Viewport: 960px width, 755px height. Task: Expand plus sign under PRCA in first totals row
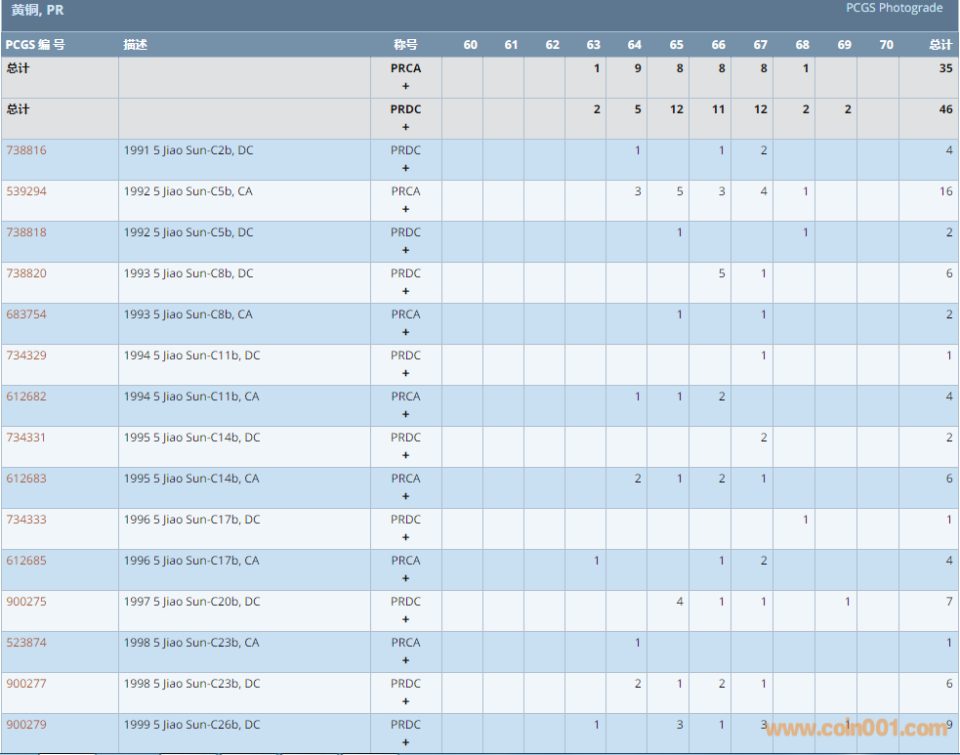[405, 86]
